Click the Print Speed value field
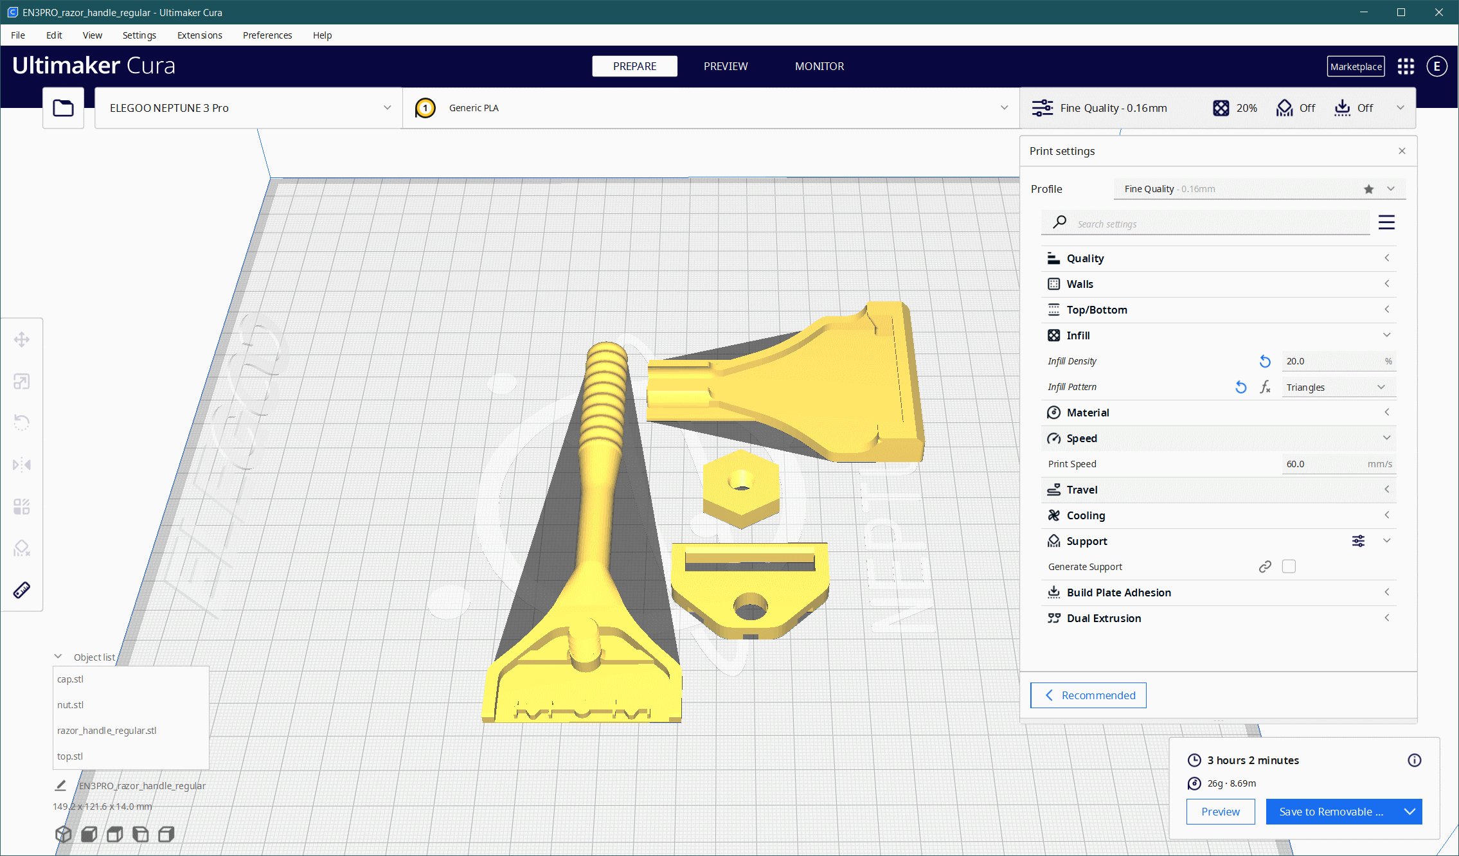Viewport: 1459px width, 856px height. click(x=1338, y=464)
